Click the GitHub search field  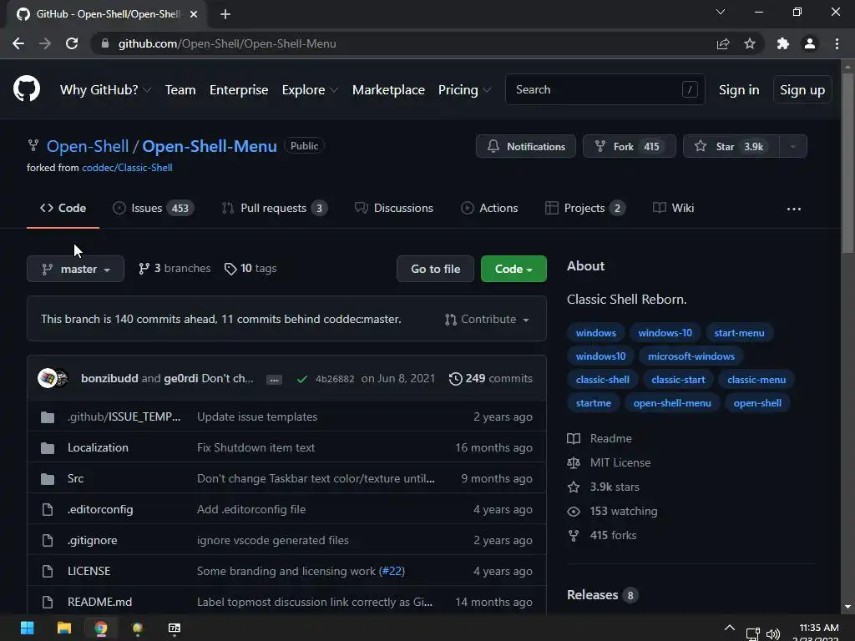click(605, 89)
